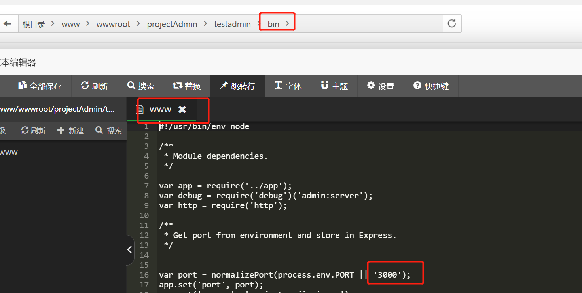Show 快捷键 keyboard shortcuts
Screen dimensions: 582x293
coord(431,86)
